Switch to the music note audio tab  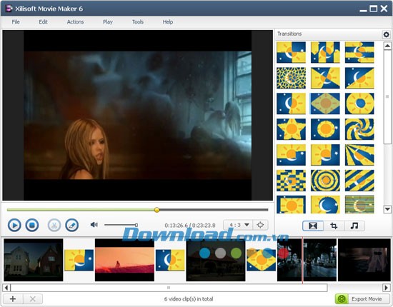(x=354, y=226)
